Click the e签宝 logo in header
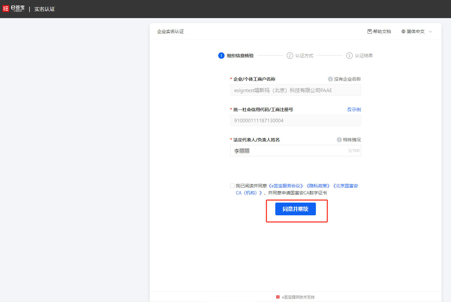This screenshot has width=451, height=302. [x=13, y=9]
